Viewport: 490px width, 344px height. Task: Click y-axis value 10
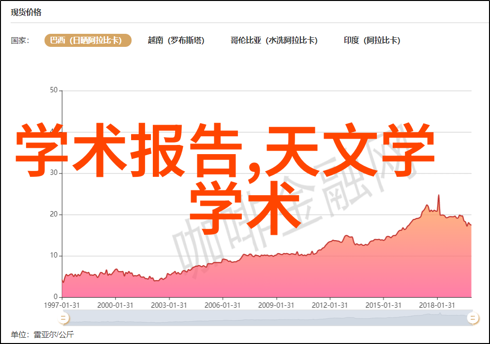coord(54,256)
